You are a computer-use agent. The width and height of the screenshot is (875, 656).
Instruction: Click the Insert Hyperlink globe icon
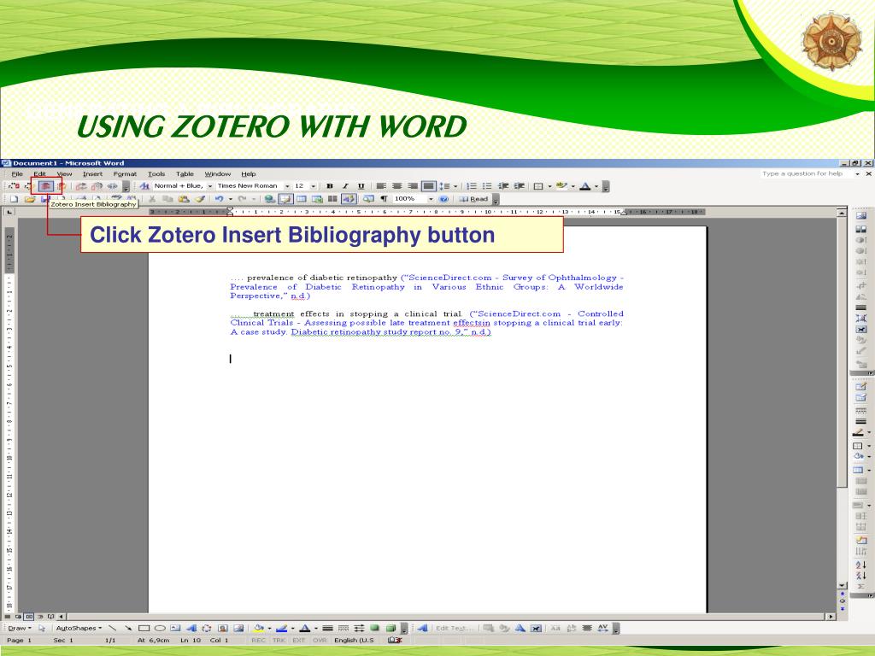(269, 199)
